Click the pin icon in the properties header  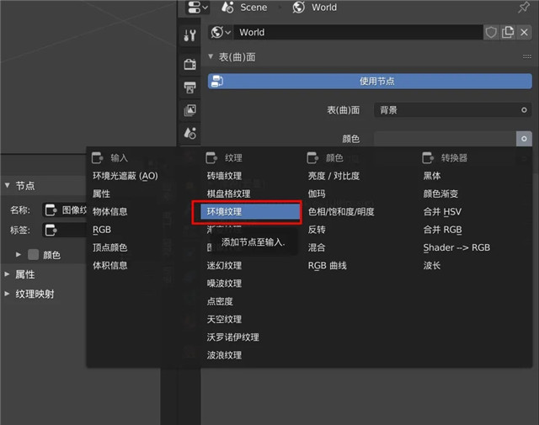pos(524,8)
